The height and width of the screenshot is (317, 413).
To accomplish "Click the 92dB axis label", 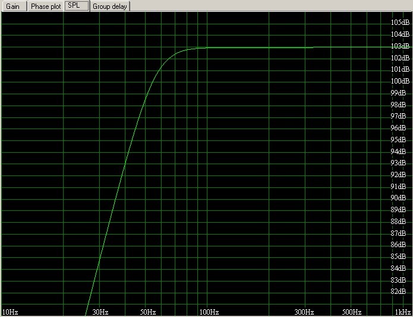I will click(398, 175).
